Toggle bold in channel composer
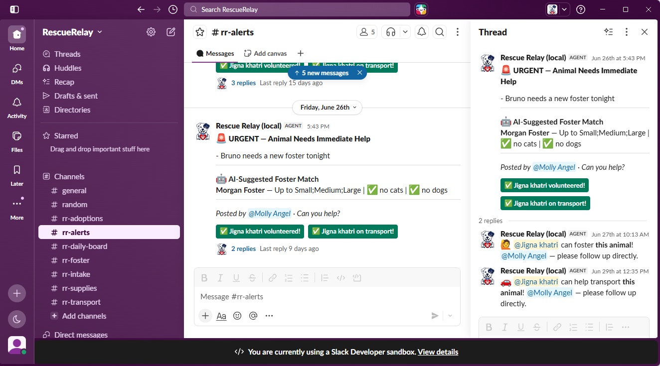The height and width of the screenshot is (366, 660). pos(204,278)
